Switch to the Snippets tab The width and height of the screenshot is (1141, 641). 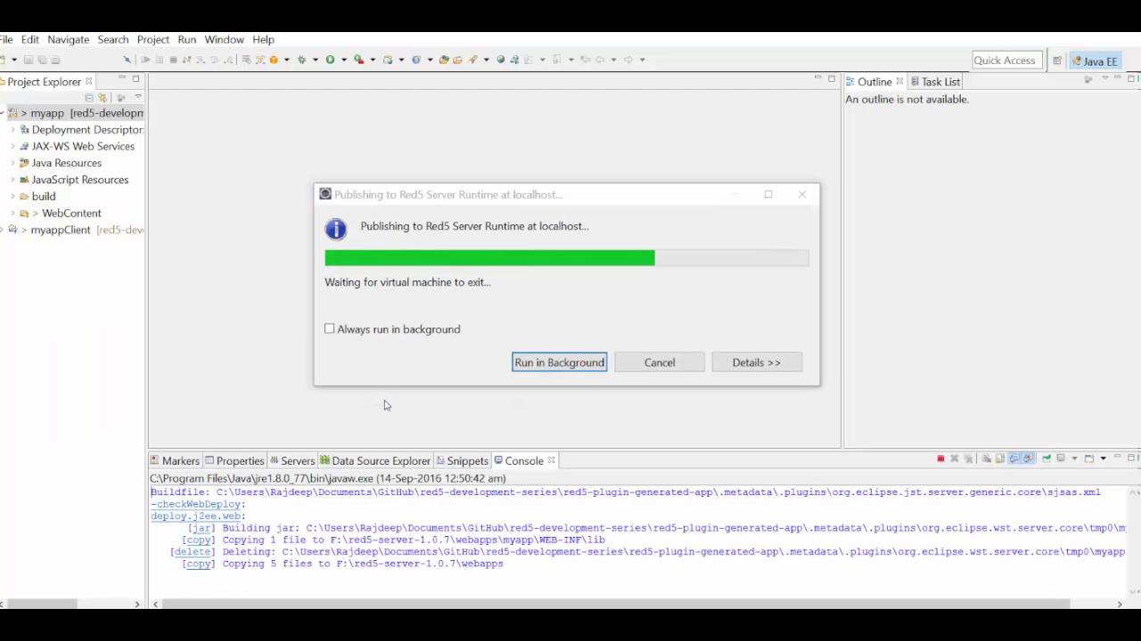tap(463, 460)
